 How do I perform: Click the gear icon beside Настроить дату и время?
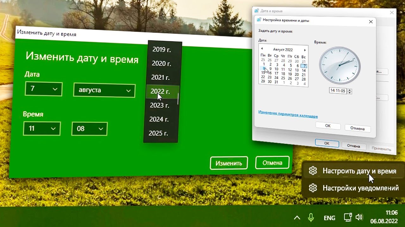tap(313, 171)
